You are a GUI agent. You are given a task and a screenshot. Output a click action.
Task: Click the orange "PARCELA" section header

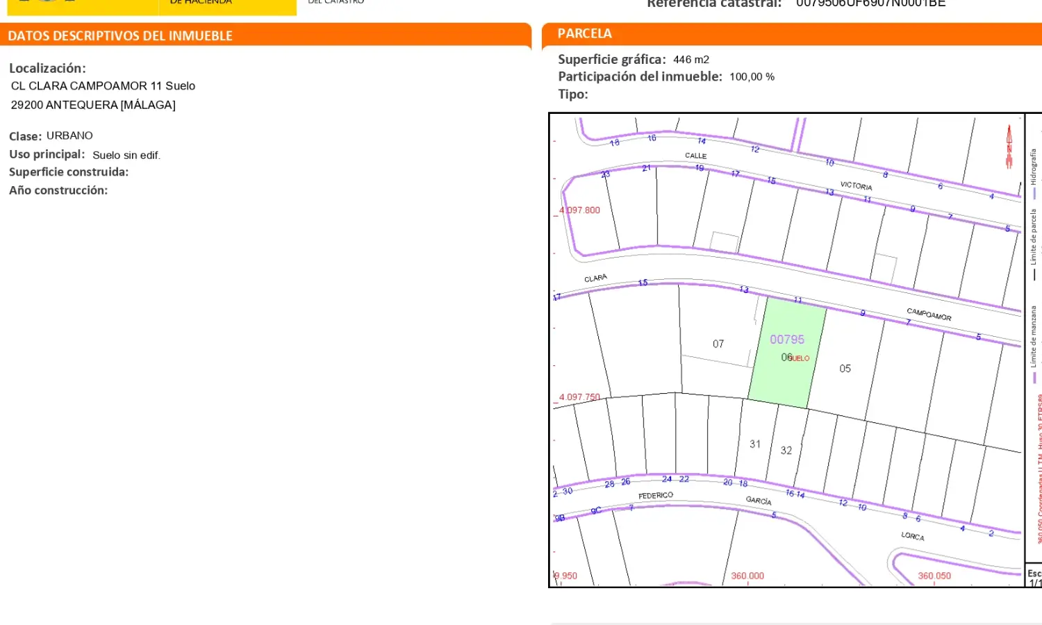[x=585, y=33]
